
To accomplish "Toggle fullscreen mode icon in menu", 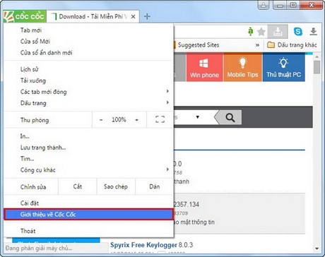I will (x=160, y=119).
